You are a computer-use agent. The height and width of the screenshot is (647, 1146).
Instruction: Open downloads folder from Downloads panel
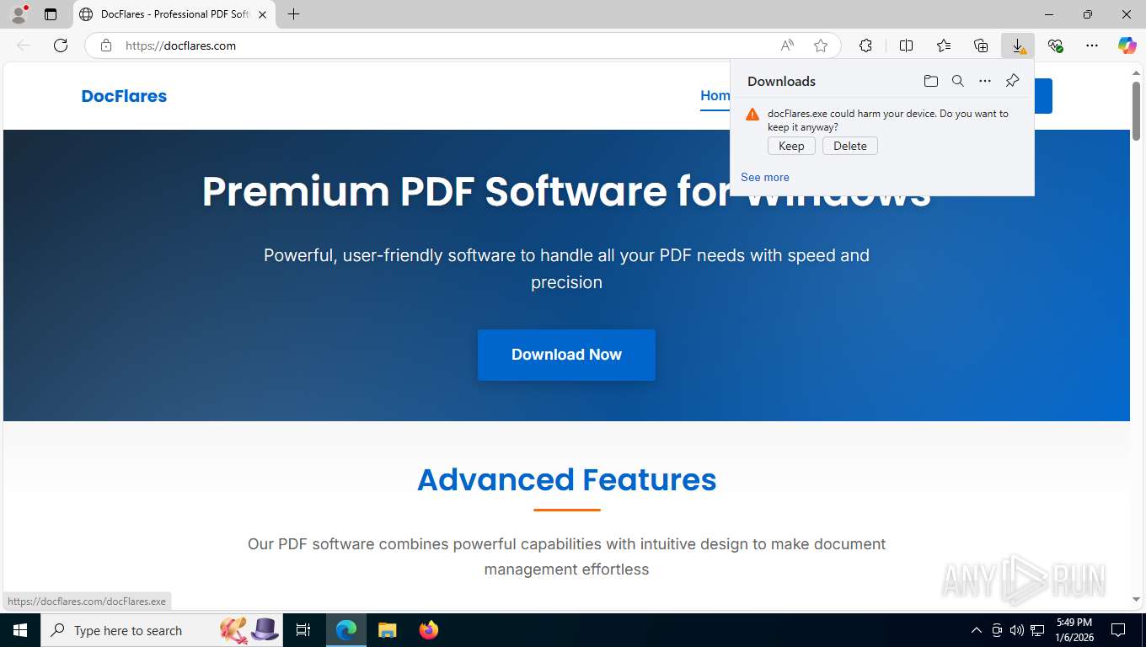pyautogui.click(x=931, y=81)
